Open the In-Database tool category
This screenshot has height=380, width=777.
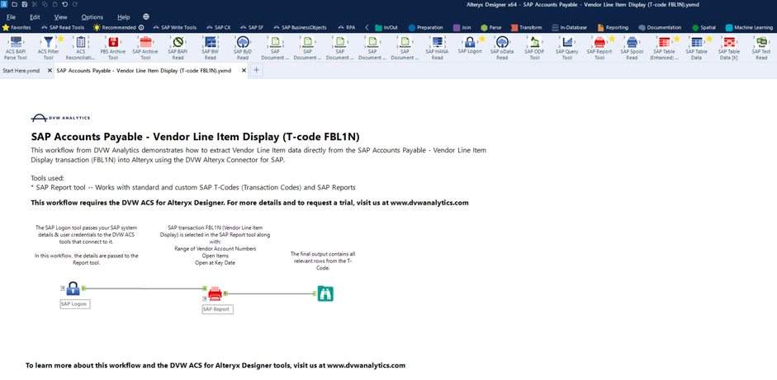[x=570, y=28]
